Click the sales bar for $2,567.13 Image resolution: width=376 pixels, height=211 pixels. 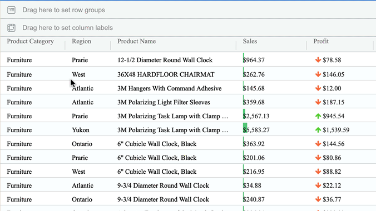click(x=244, y=114)
